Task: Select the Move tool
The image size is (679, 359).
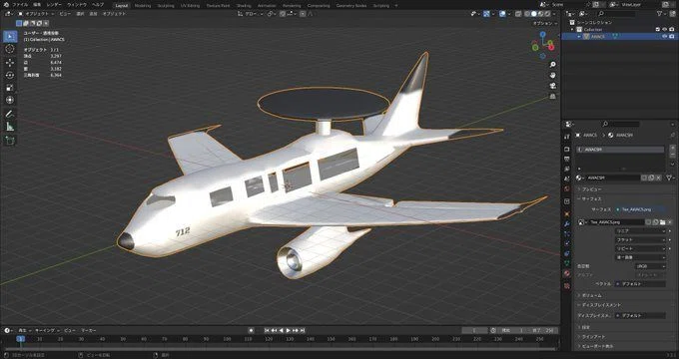Action: point(10,62)
